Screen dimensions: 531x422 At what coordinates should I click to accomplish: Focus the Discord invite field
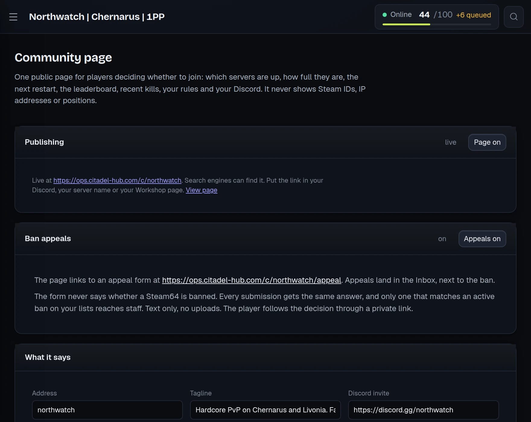[424, 410]
